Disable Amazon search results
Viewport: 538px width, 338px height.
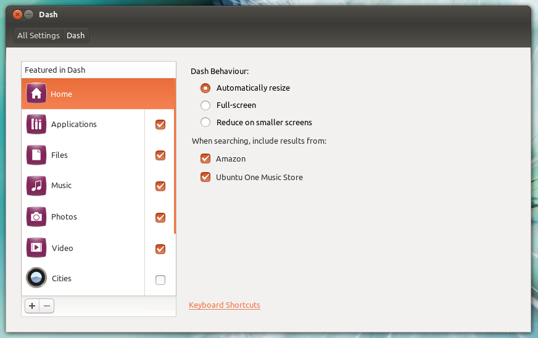(205, 159)
